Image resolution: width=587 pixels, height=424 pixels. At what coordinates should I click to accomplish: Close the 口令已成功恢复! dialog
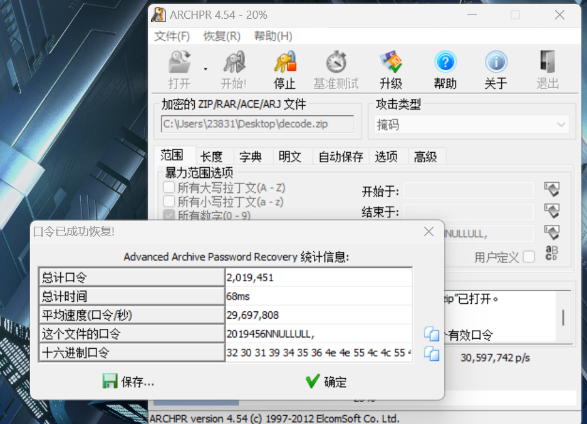pos(429,232)
